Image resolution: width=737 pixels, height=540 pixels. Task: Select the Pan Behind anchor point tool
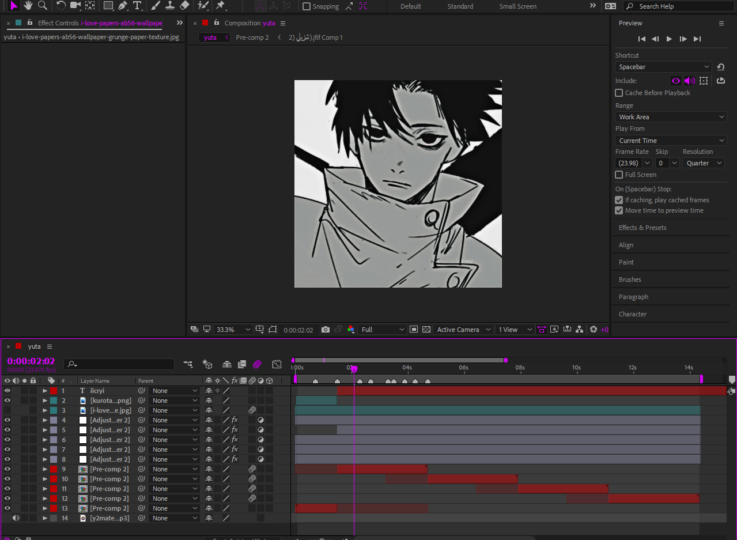(x=90, y=6)
